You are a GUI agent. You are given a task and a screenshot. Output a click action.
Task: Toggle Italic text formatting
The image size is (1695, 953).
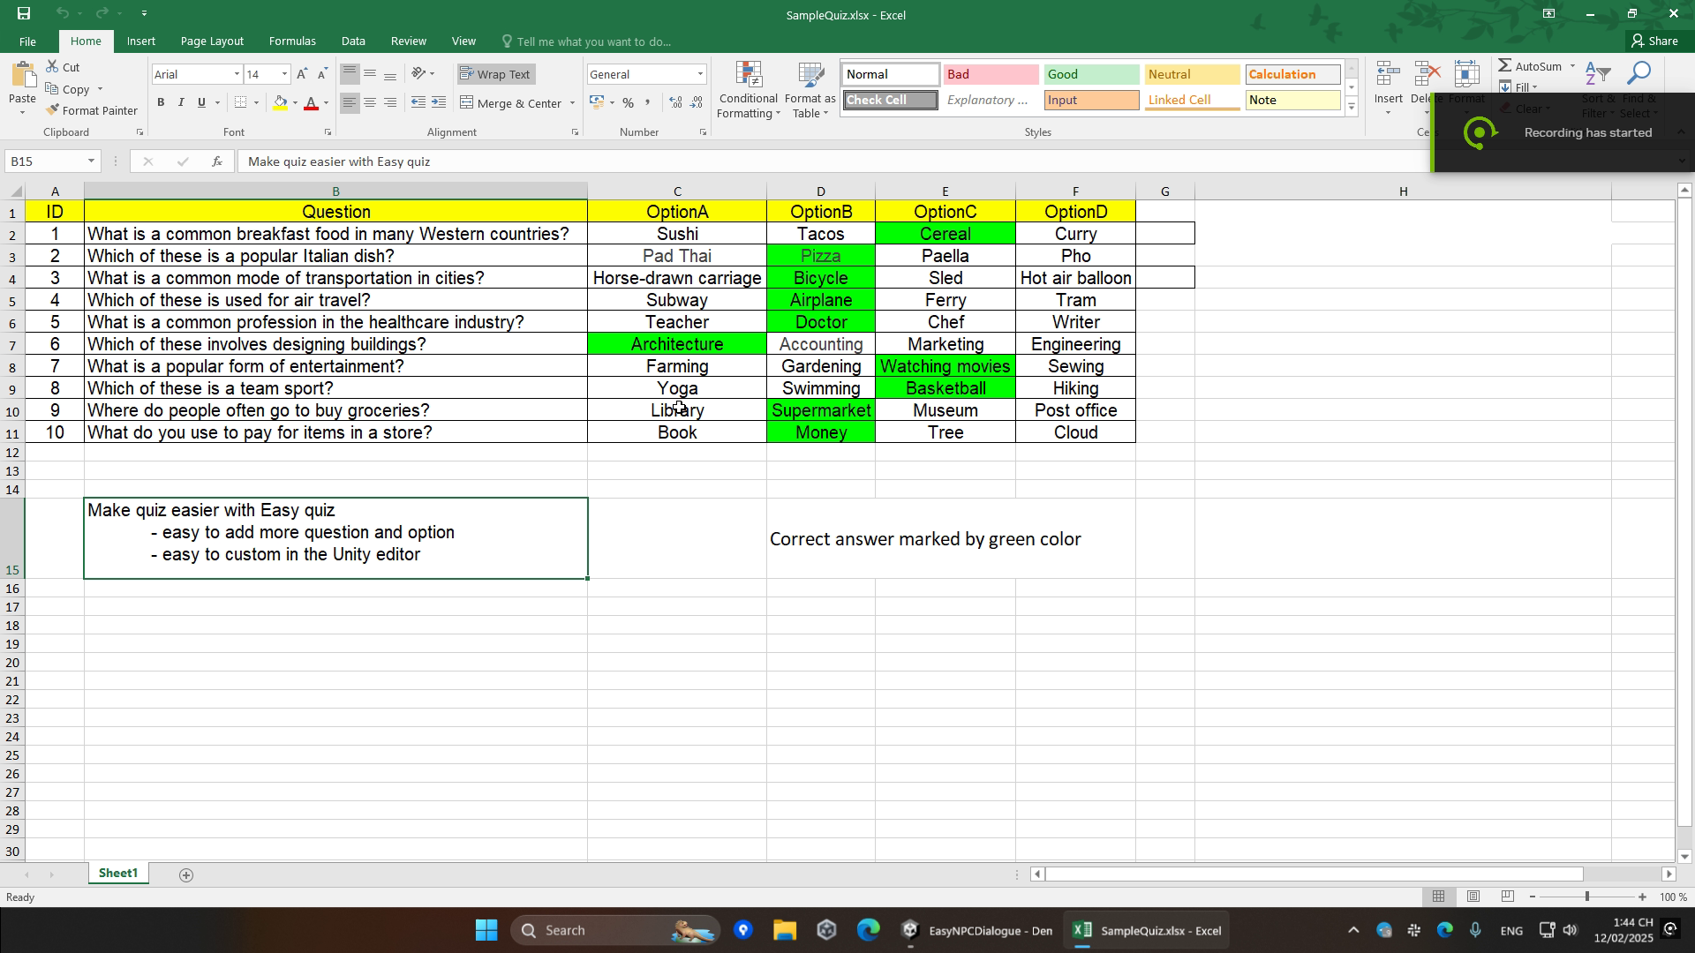(x=180, y=103)
